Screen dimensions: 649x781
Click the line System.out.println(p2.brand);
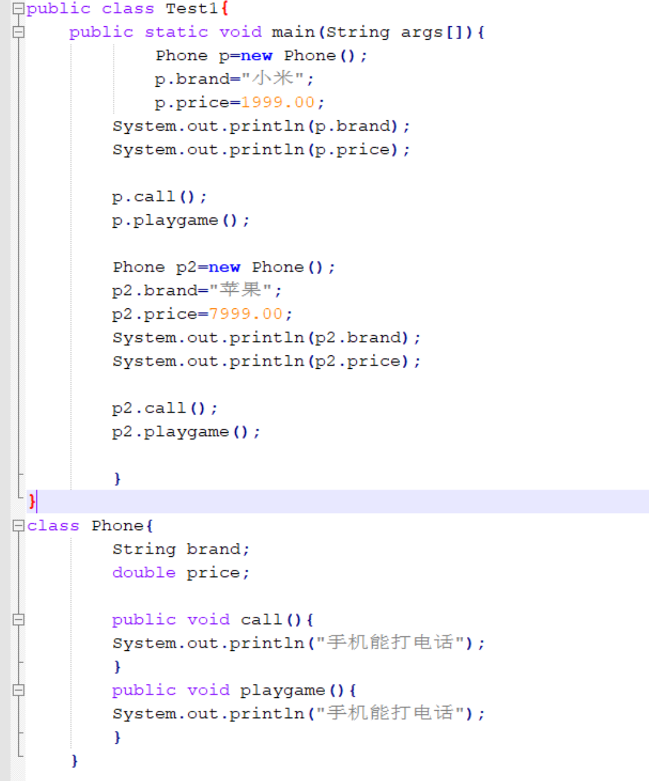point(266,338)
